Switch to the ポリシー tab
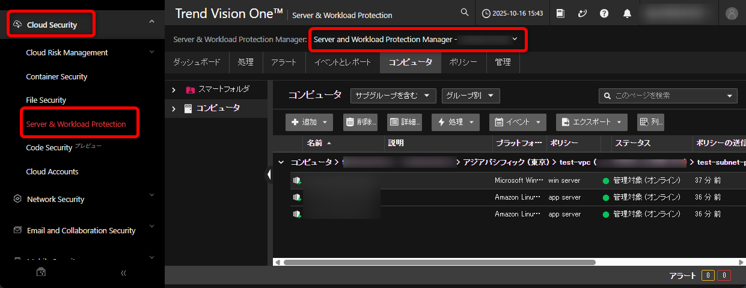 pos(463,62)
